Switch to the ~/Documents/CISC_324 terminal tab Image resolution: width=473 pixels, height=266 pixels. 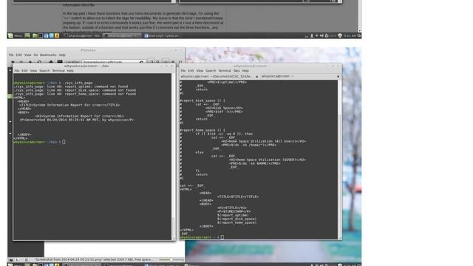coord(217,76)
